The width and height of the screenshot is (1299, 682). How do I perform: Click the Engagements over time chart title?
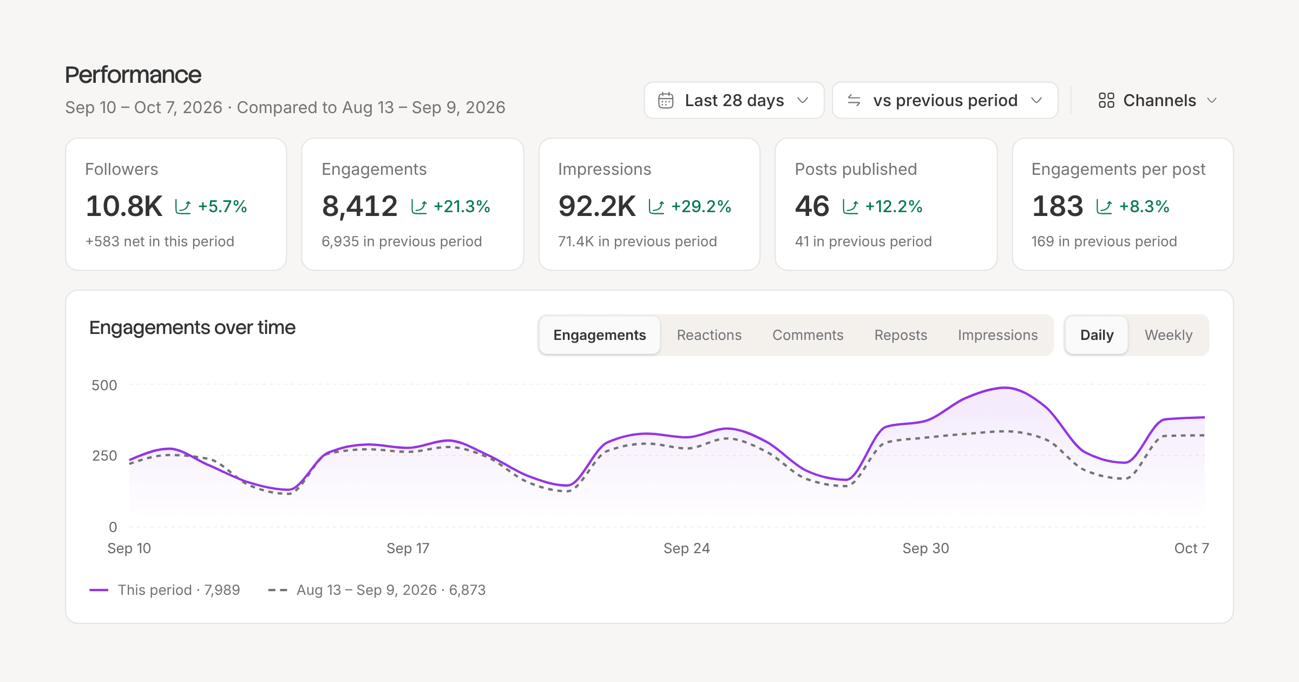192,328
